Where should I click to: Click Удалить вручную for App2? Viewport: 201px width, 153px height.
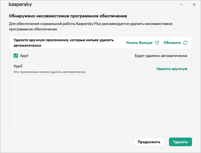click(x=172, y=69)
